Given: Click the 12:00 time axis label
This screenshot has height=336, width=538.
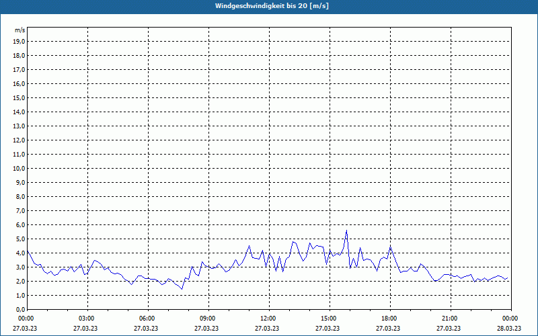Looking at the screenshot, I should (x=269, y=319).
